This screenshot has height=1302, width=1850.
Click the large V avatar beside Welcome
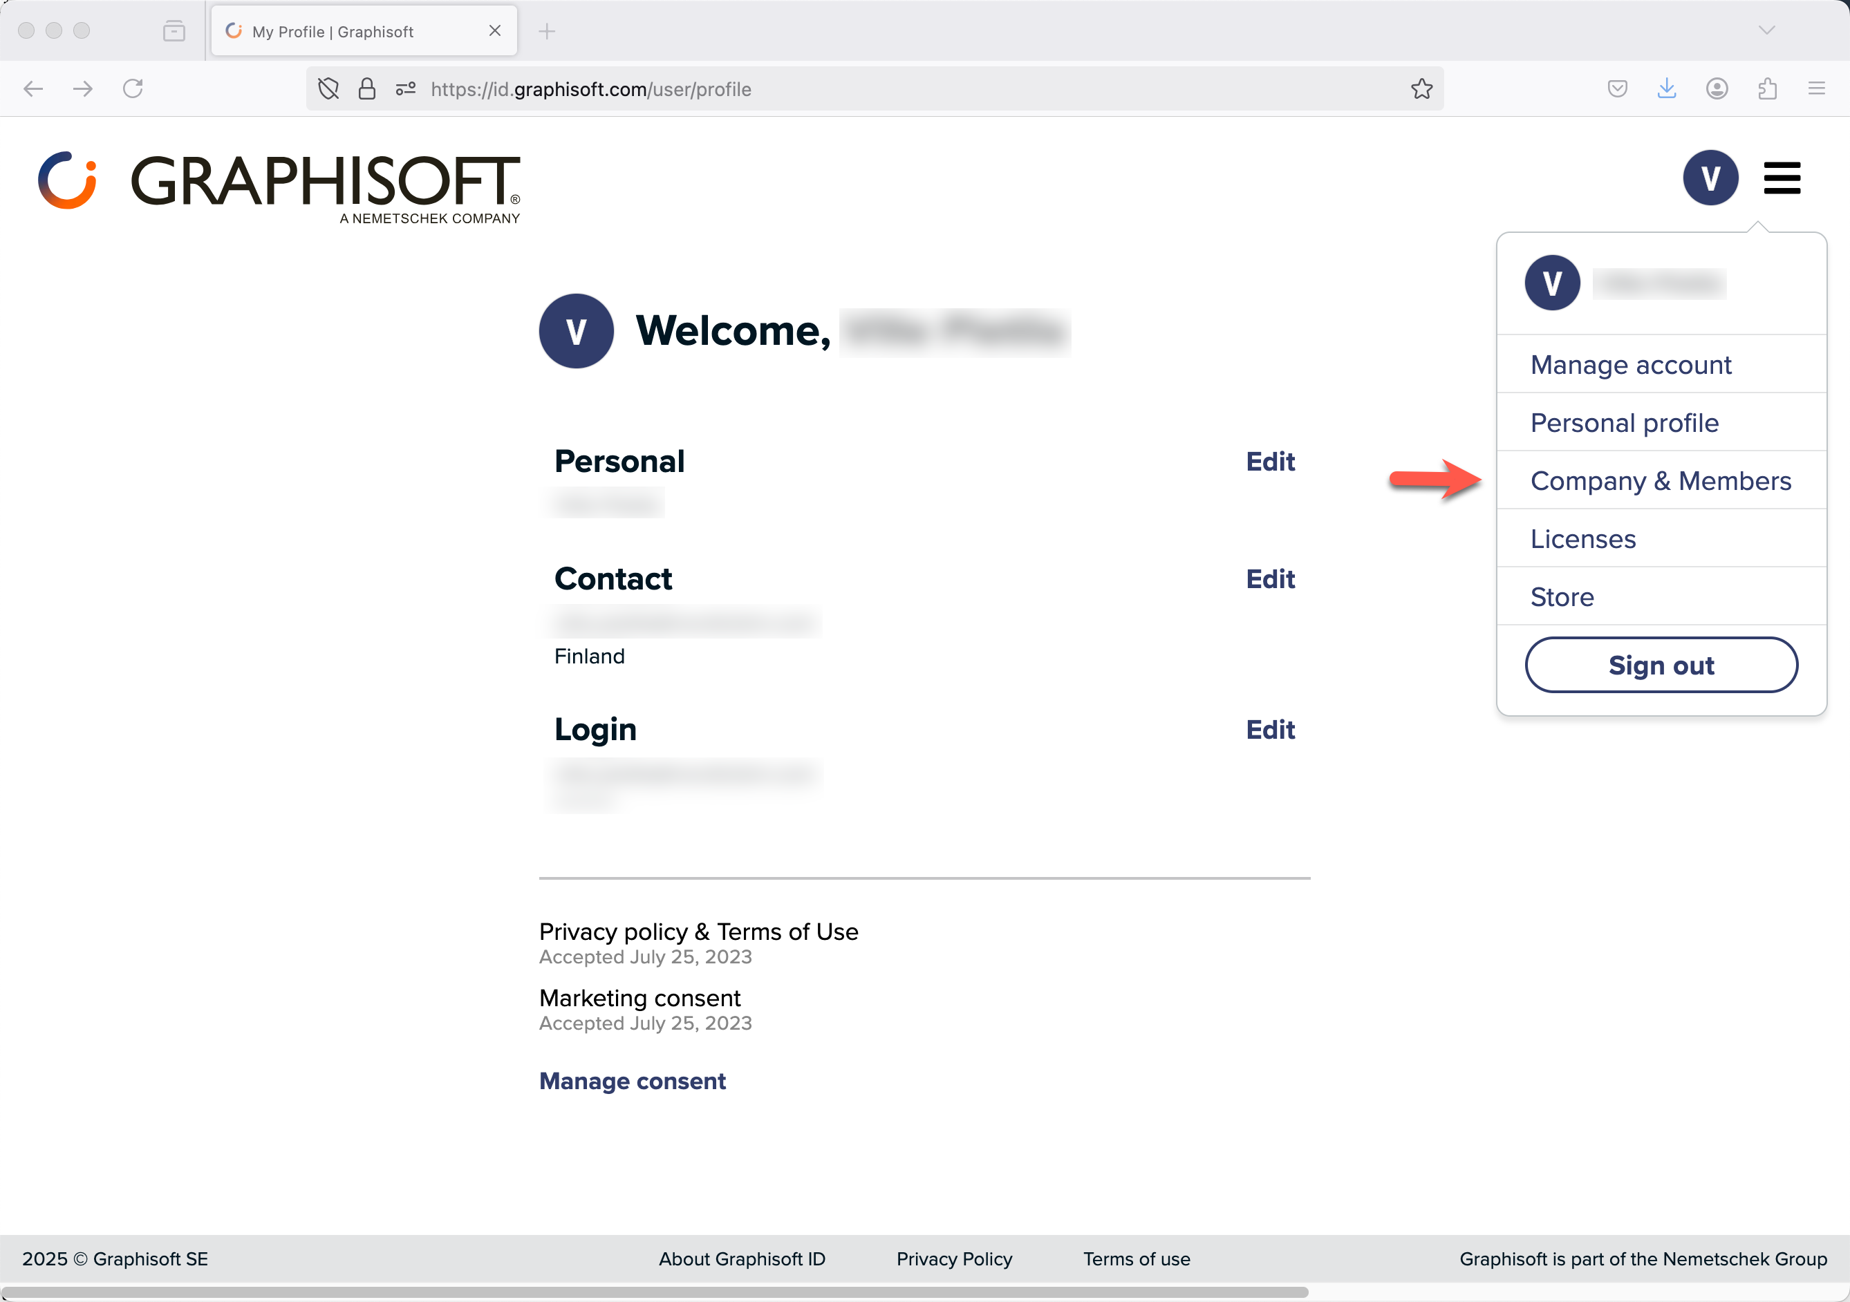576,331
